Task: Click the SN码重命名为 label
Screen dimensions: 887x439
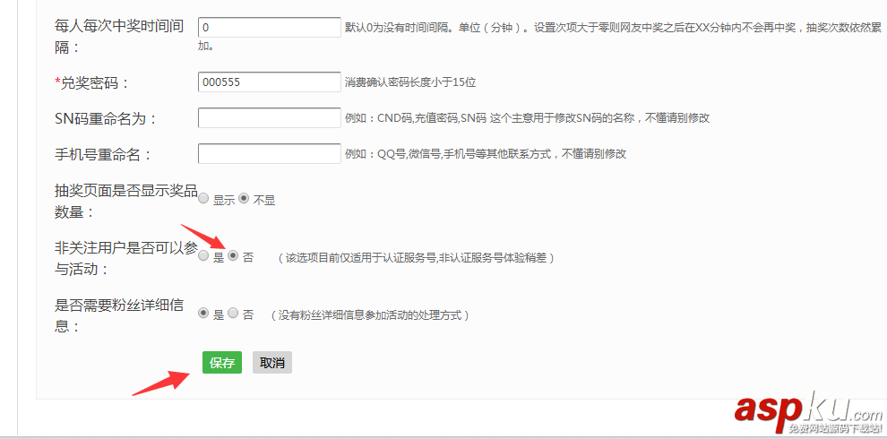Action: (106, 119)
